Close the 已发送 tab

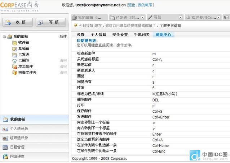click(x=142, y=18)
